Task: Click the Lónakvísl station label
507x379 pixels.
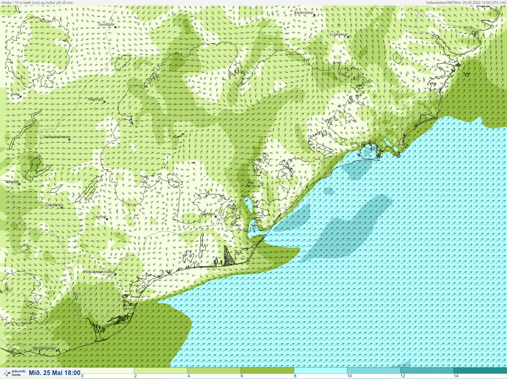Action: click(54, 205)
